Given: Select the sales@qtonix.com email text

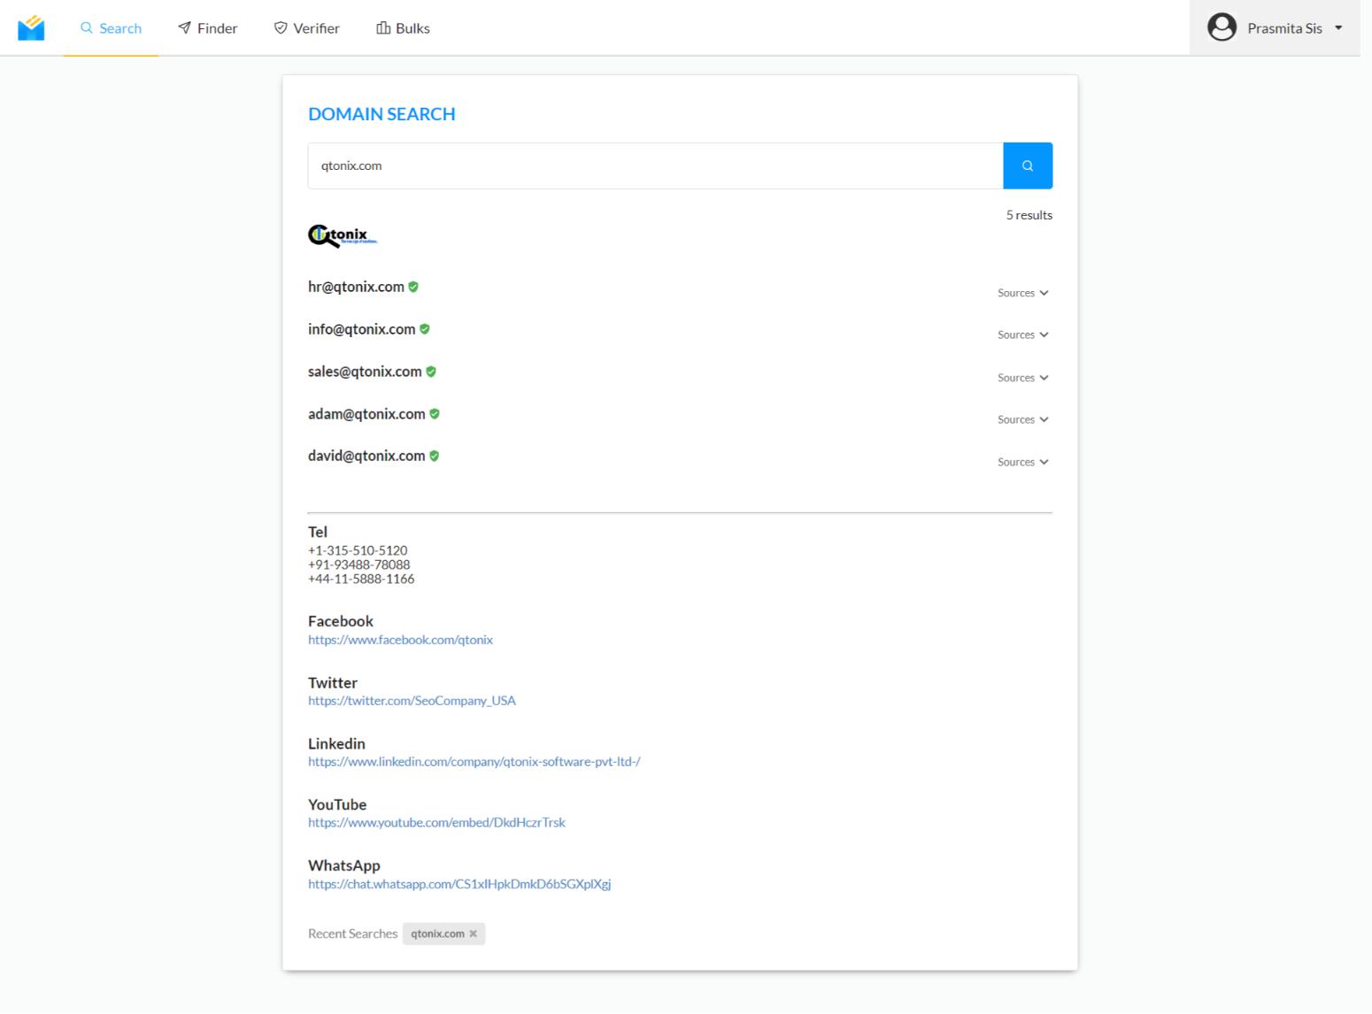Looking at the screenshot, I should [x=365, y=372].
